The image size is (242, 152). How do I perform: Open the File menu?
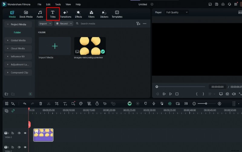(39, 5)
